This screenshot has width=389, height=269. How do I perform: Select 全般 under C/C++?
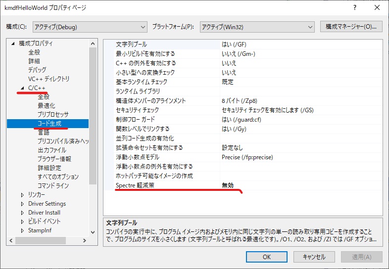coord(44,97)
